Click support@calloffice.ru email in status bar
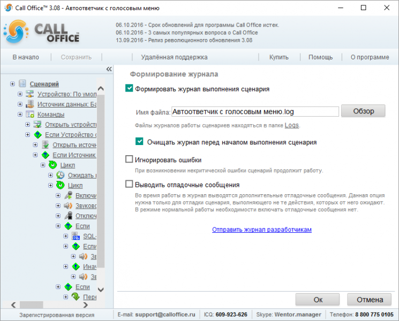This screenshot has width=399, height=321. click(165, 315)
